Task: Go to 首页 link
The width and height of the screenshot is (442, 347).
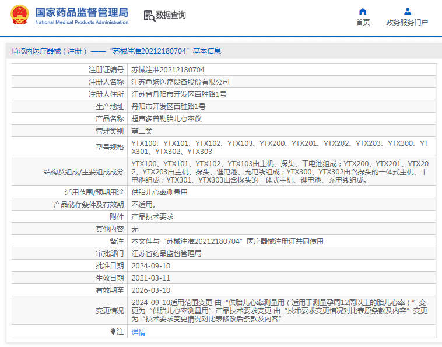Action: click(363, 23)
